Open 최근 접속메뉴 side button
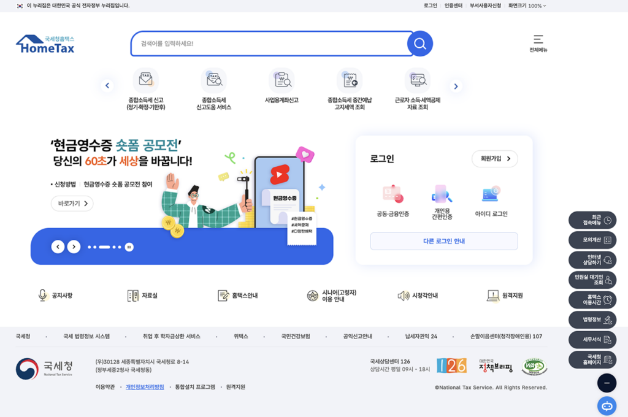 pos(592,220)
